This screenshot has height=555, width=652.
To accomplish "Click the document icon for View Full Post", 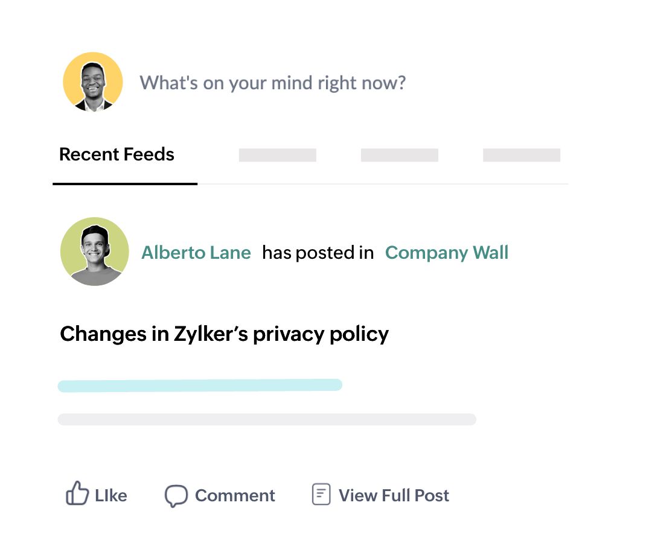I will point(321,495).
